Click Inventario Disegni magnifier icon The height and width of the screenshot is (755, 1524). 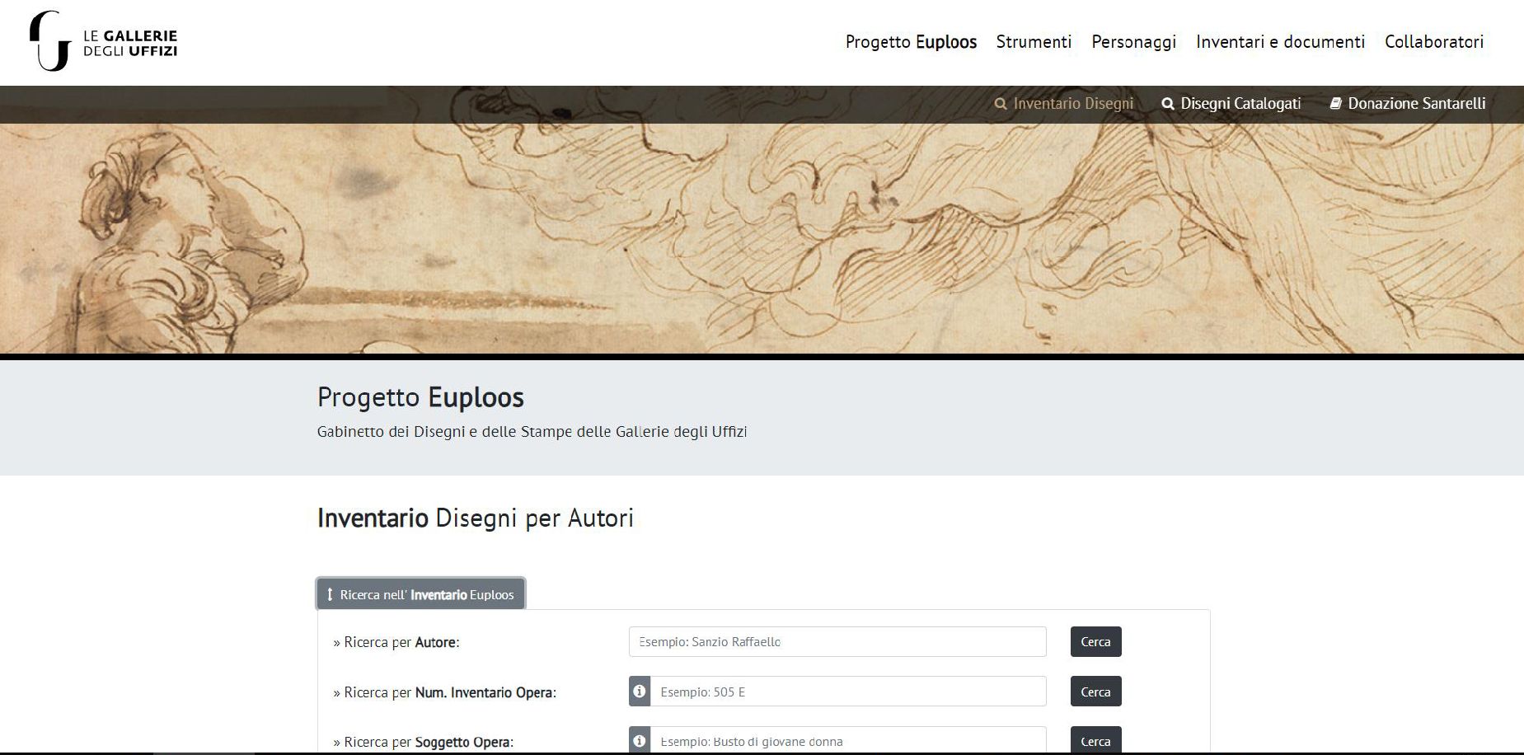click(x=1001, y=104)
